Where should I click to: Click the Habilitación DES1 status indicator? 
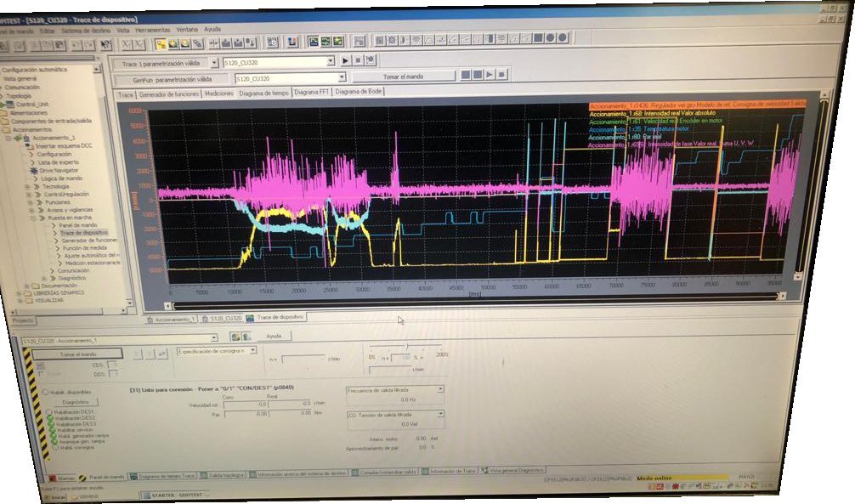tap(49, 412)
